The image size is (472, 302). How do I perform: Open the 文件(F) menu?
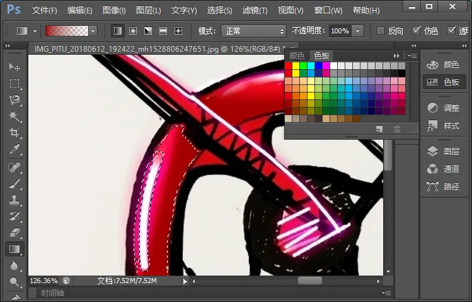[44, 11]
